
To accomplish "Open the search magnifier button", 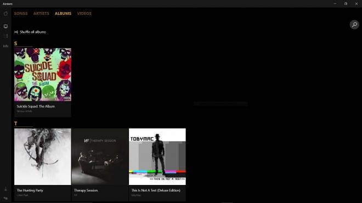I will tap(354, 25).
